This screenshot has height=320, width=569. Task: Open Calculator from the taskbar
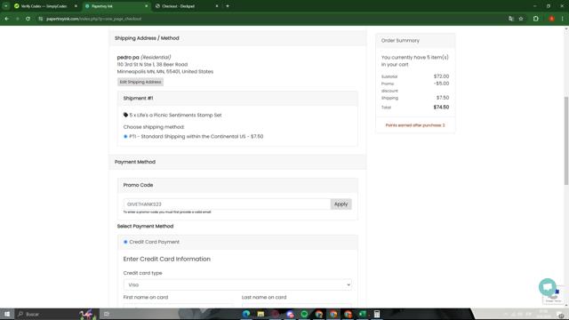click(377, 314)
